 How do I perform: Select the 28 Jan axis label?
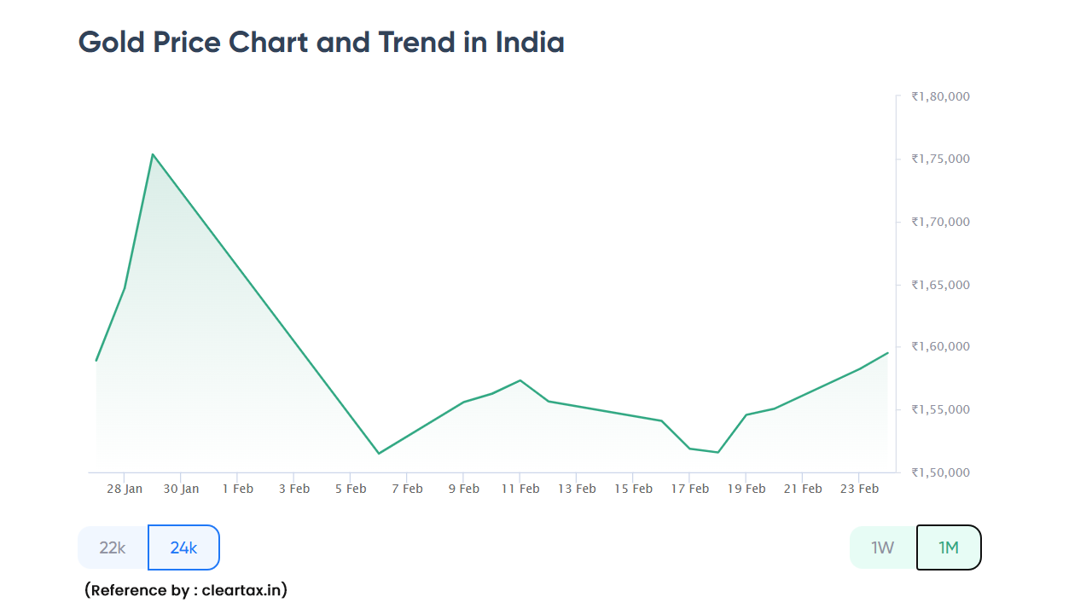point(125,489)
